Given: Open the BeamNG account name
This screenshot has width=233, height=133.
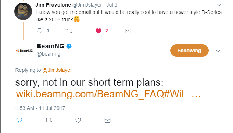Looking at the screenshot, I should click(x=50, y=46).
